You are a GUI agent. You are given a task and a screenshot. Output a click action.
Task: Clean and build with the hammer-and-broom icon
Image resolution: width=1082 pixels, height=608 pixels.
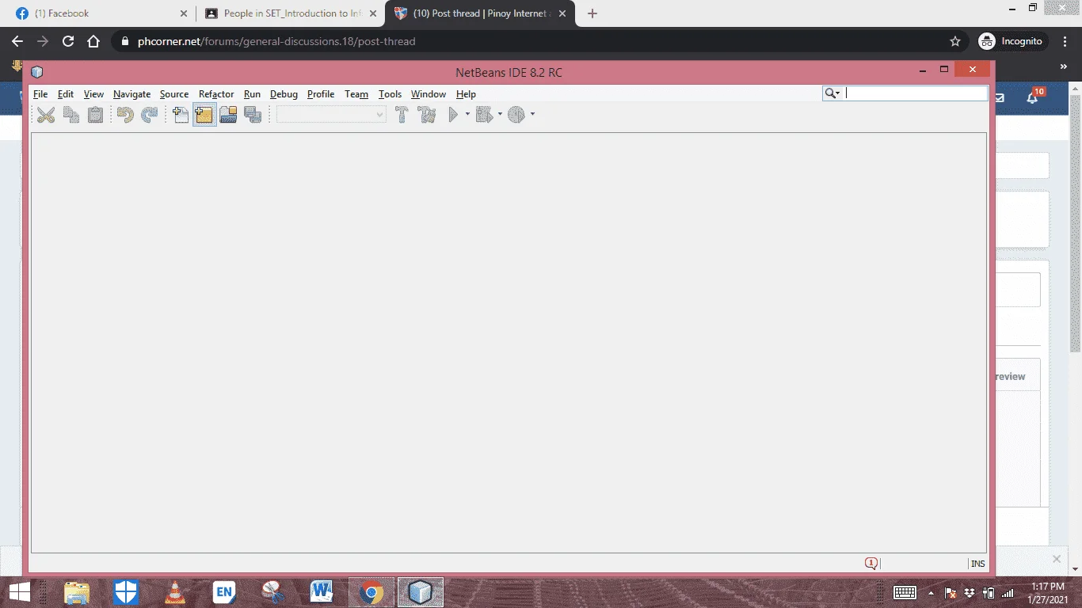(x=427, y=115)
